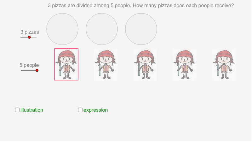The image size is (252, 142).
Task: Click the left end of the people slider track
Action: point(21,70)
